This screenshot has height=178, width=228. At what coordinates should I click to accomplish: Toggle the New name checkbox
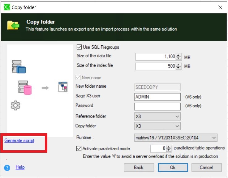click(78, 77)
